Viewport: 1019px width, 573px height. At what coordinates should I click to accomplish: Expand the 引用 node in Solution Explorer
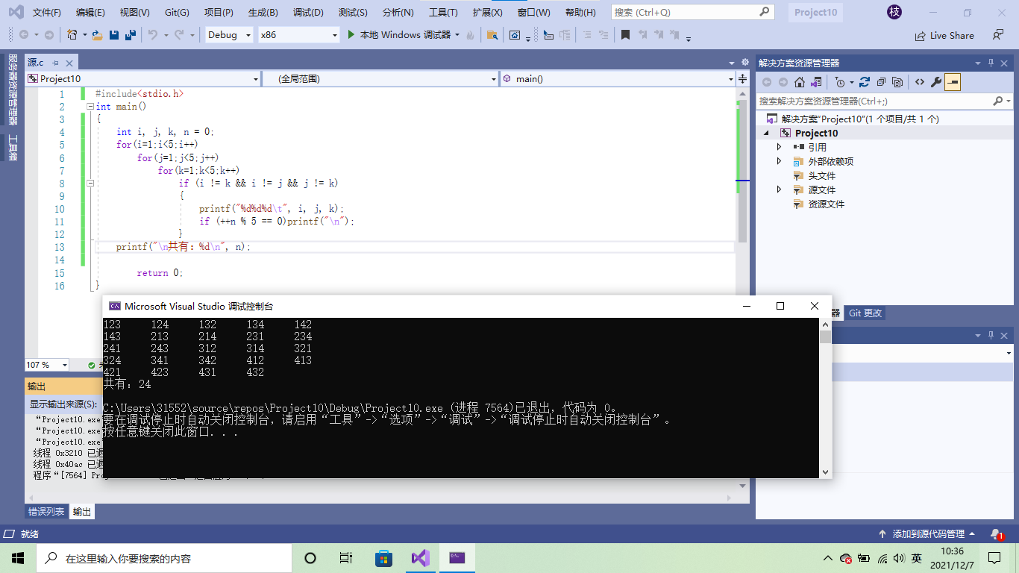click(780, 147)
